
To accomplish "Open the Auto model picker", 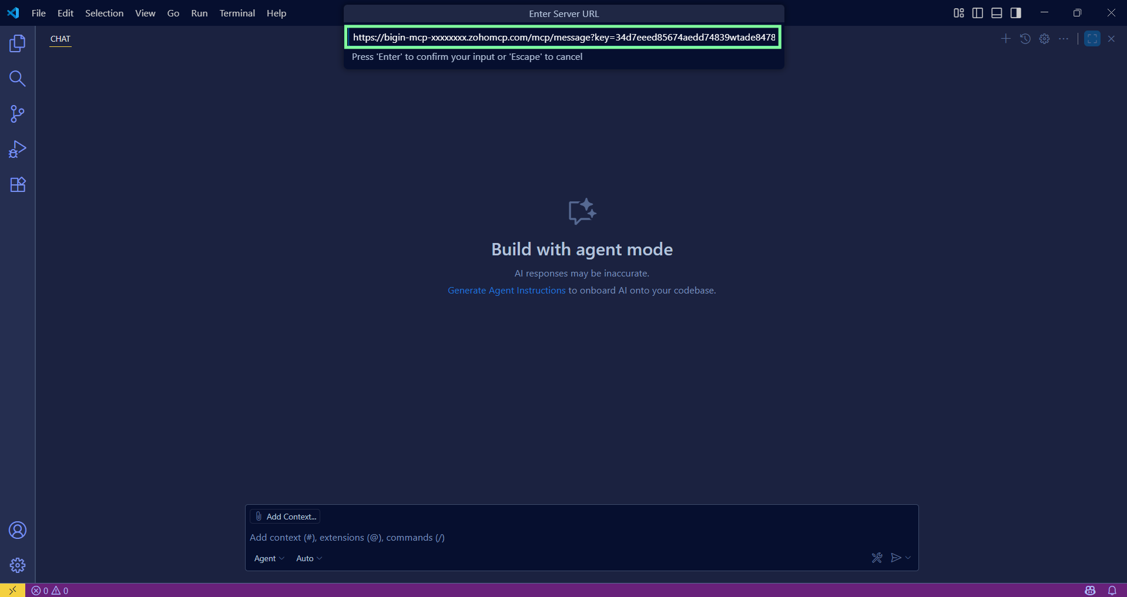I will (309, 558).
